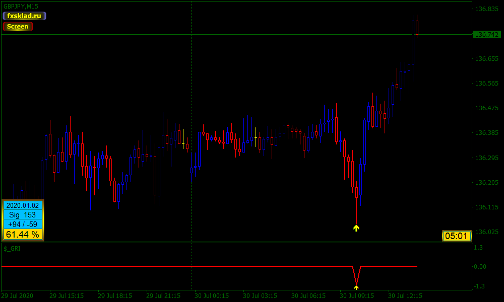504x302 pixels.
Task: Click the 136.475 price scale value
Action: pyautogui.click(x=487, y=108)
